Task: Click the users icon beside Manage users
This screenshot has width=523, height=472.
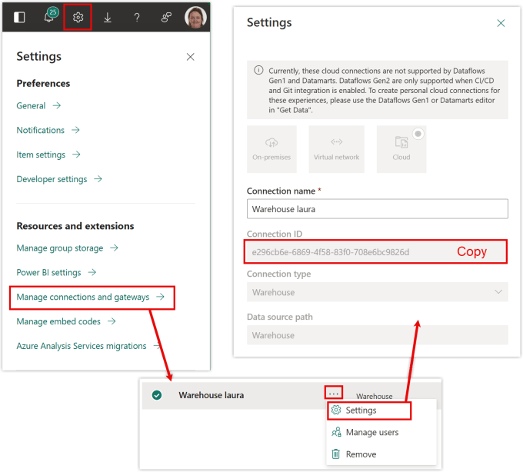Action: (x=336, y=432)
